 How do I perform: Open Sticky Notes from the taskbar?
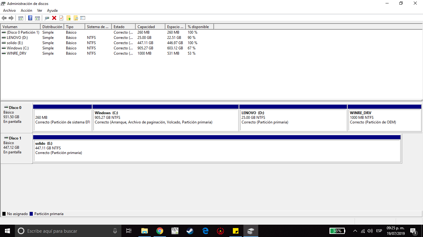pyautogui.click(x=235, y=231)
